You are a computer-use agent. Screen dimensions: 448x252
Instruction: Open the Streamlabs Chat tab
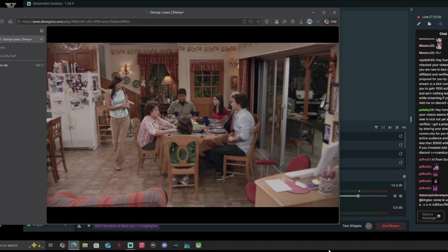pyautogui.click(x=443, y=34)
